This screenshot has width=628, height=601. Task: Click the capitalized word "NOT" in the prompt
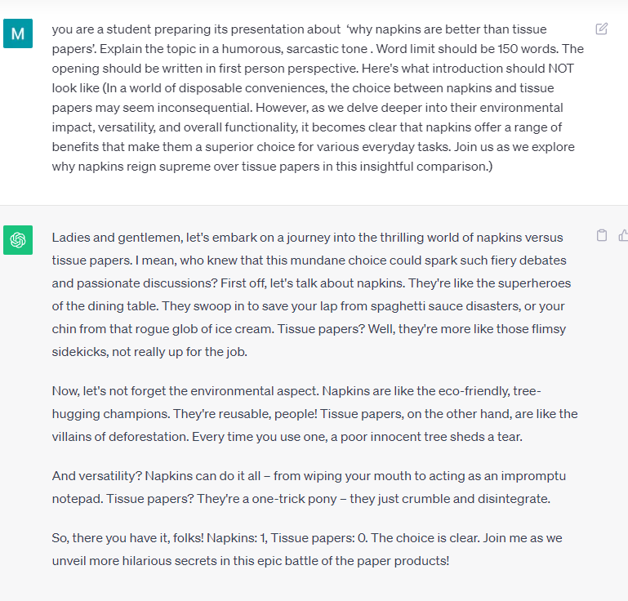pyautogui.click(x=561, y=69)
